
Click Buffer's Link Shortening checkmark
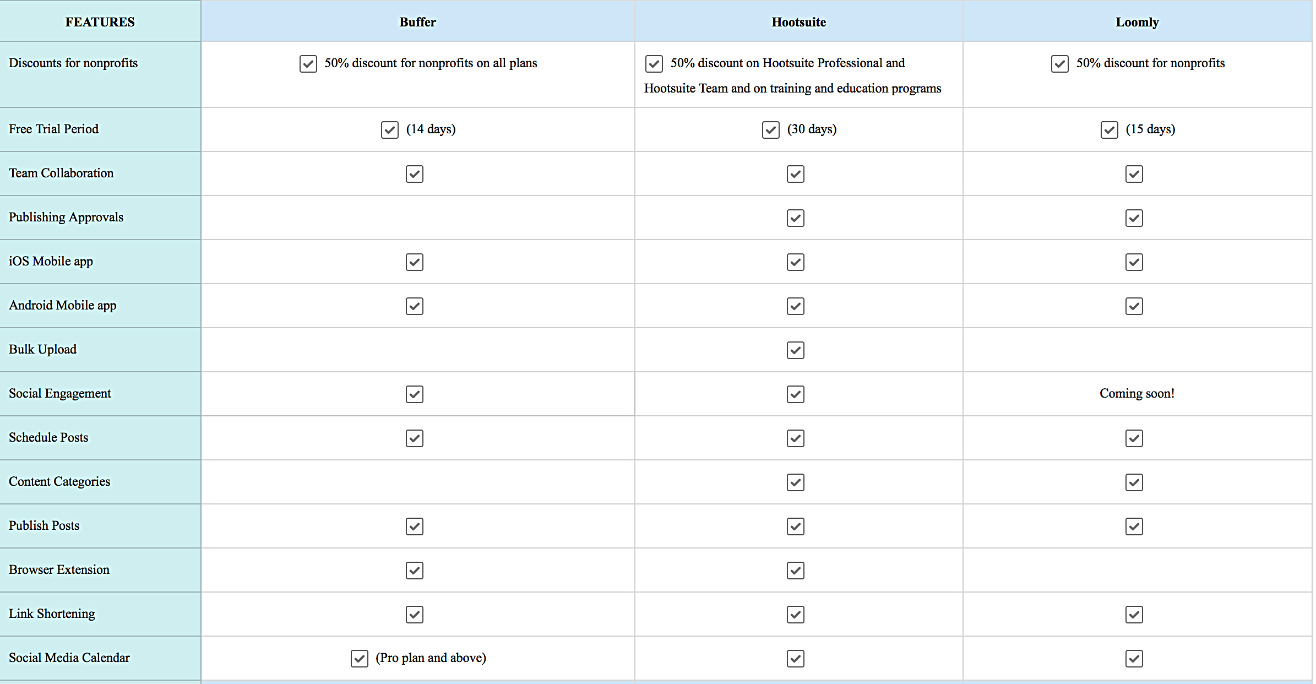tap(415, 615)
